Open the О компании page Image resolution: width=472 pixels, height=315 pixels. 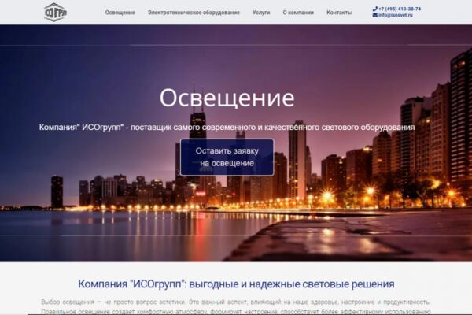(298, 13)
